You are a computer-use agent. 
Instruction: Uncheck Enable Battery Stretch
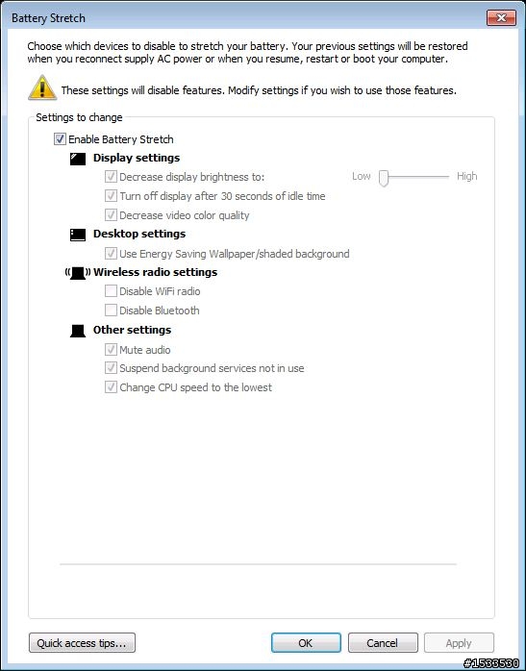pos(60,139)
